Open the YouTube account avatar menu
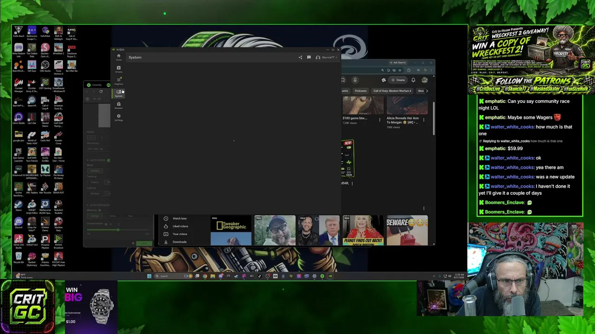 pyautogui.click(x=424, y=80)
